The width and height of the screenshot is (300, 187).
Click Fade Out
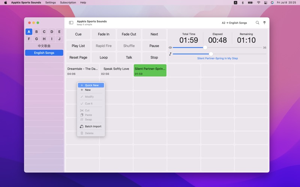(129, 34)
